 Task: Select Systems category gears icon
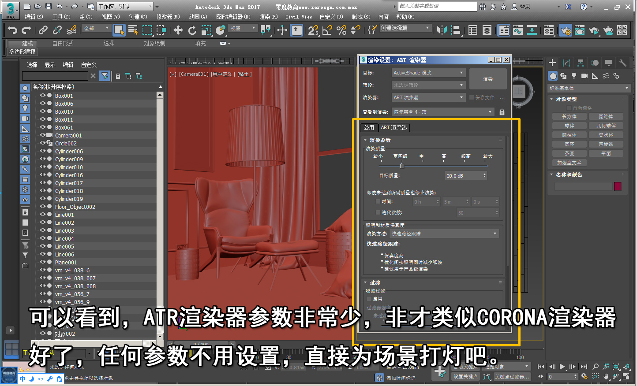pyautogui.click(x=616, y=76)
